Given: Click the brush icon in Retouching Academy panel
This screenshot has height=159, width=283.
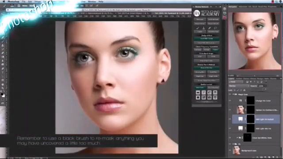Looking at the screenshot, I should pyautogui.click(x=198, y=28).
